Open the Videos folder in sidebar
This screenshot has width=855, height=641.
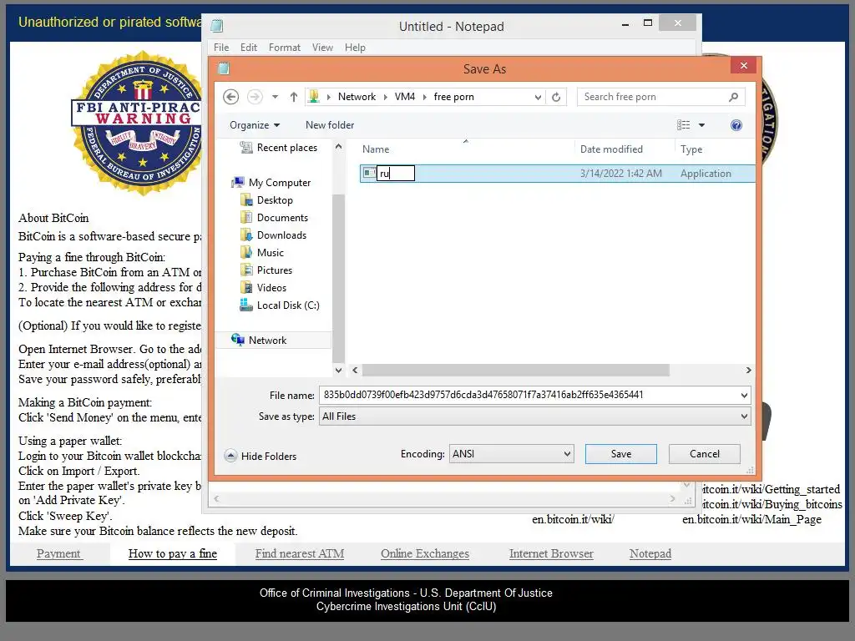pyautogui.click(x=271, y=287)
